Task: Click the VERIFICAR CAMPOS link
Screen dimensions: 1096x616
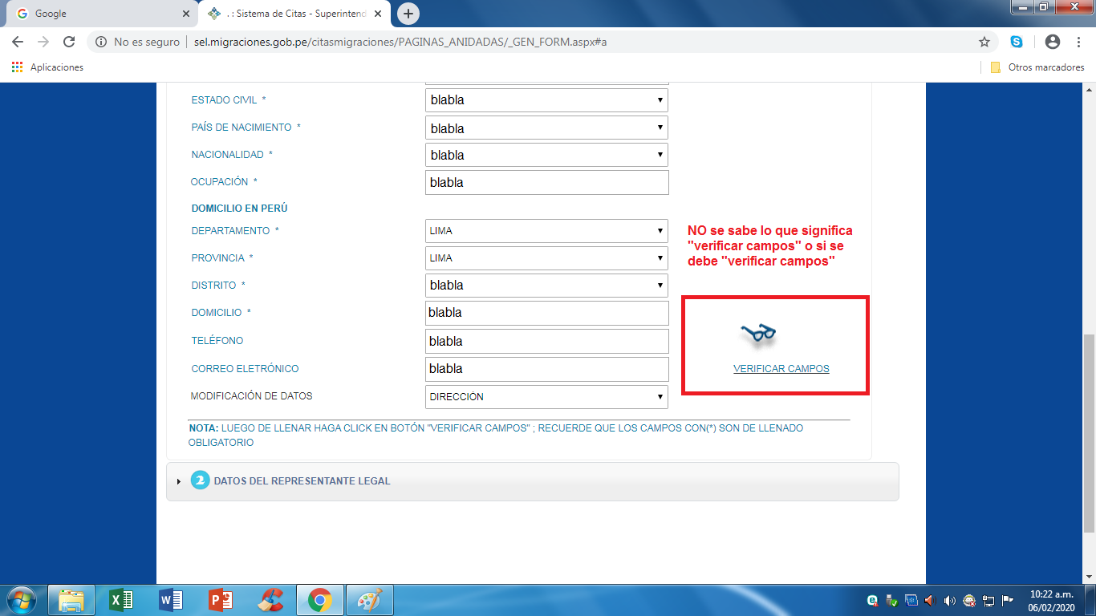Action: coord(781,369)
